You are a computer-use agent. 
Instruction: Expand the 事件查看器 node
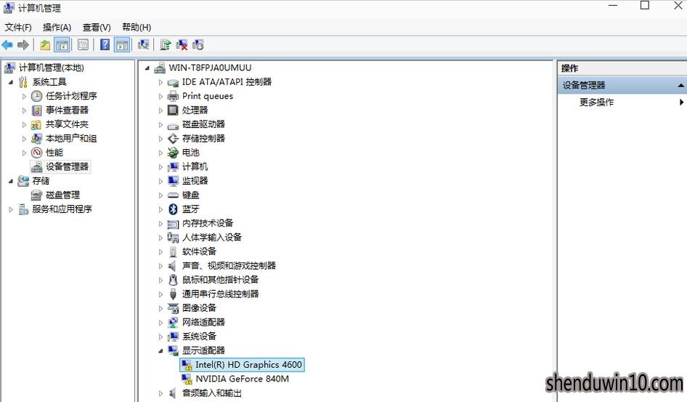point(25,110)
